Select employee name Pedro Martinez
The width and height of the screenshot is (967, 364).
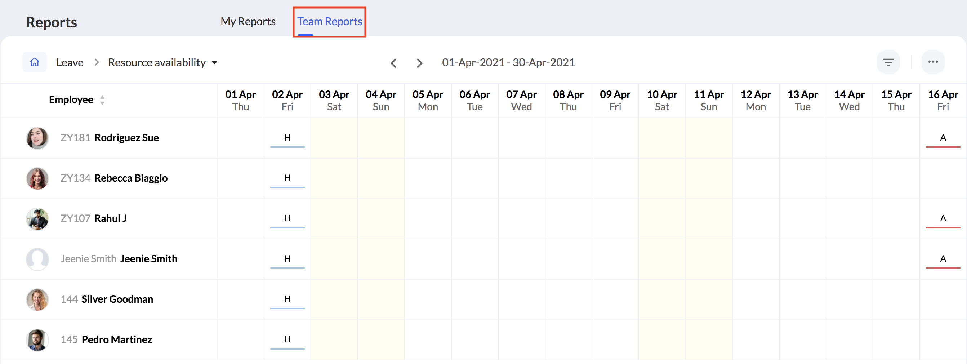click(117, 339)
